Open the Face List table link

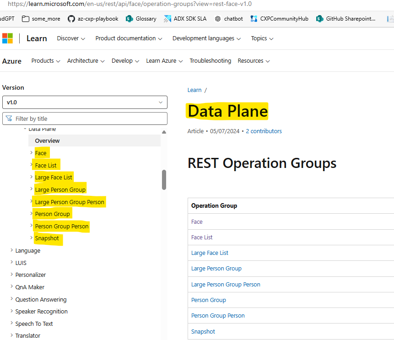tap(202, 237)
